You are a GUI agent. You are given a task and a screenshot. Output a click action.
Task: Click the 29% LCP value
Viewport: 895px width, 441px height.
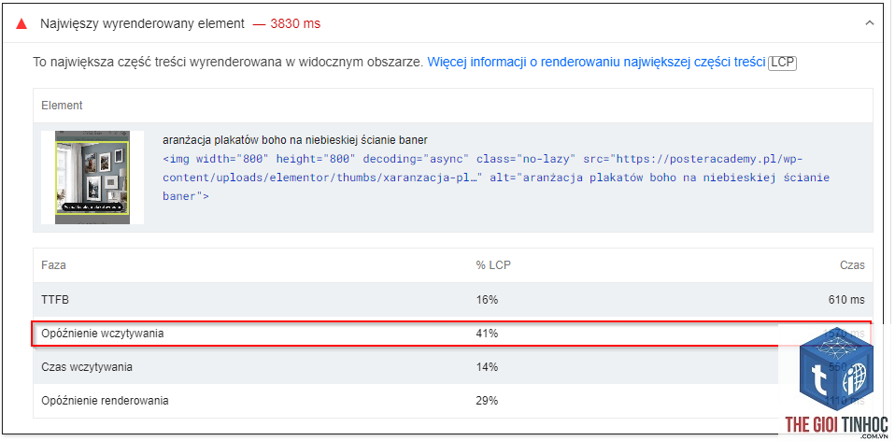487,401
